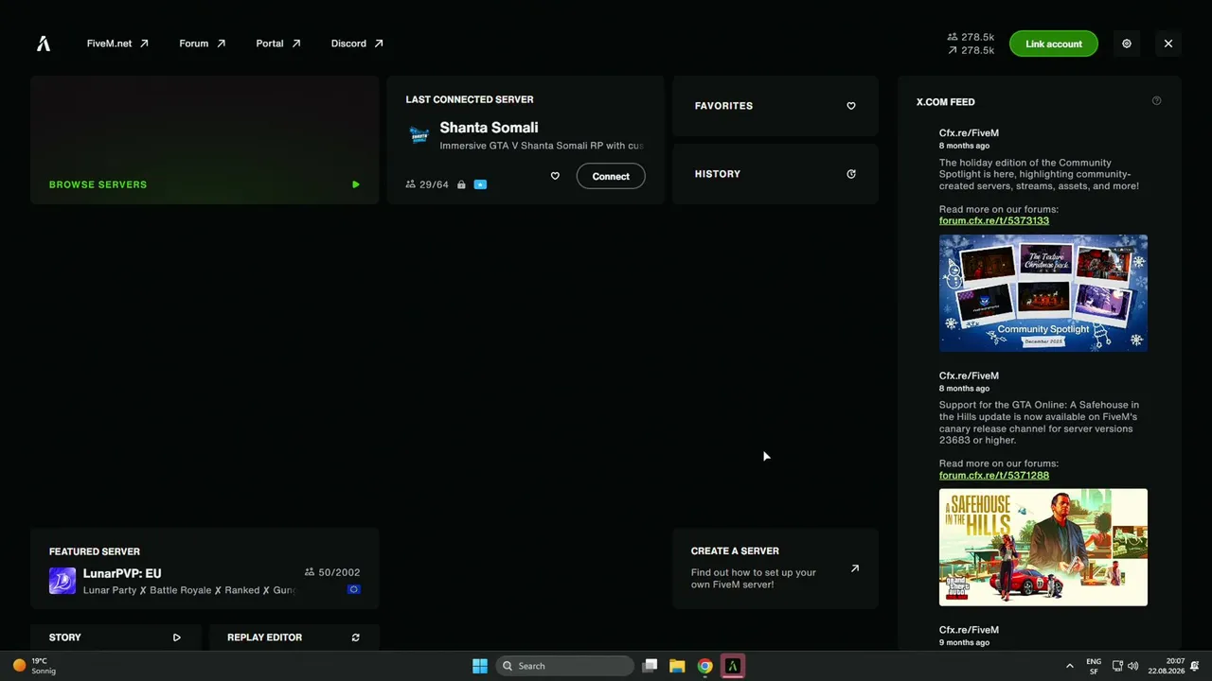
Task: Click the LunarPVP server logo
Action: coord(62,581)
